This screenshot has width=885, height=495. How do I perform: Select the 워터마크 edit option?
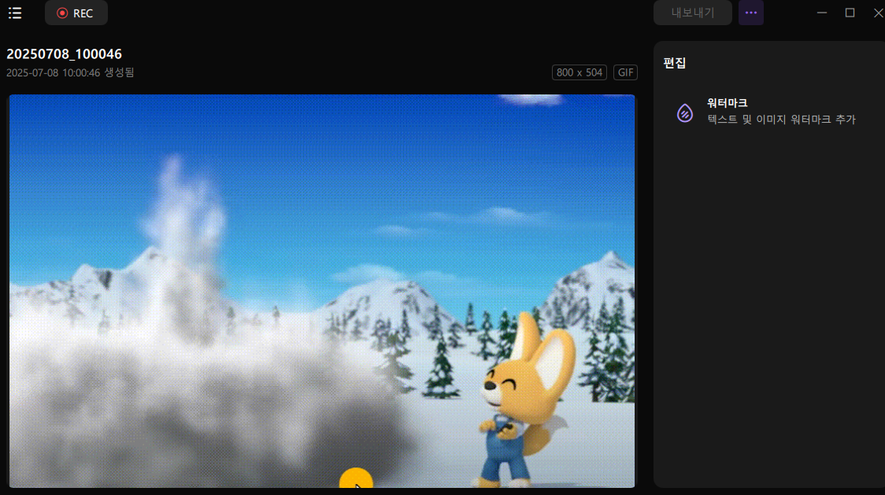click(770, 111)
